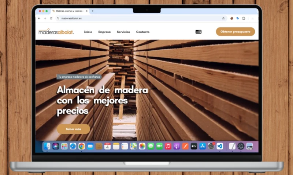This screenshot has height=175, width=293.
Task: Open Reminders from the dock
Action: click(x=125, y=146)
